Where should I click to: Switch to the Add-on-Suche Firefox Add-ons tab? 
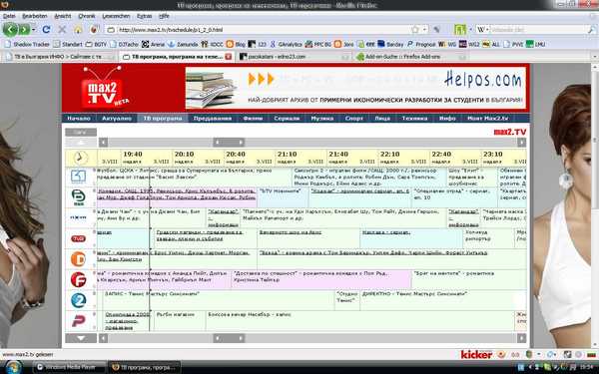tap(411, 57)
